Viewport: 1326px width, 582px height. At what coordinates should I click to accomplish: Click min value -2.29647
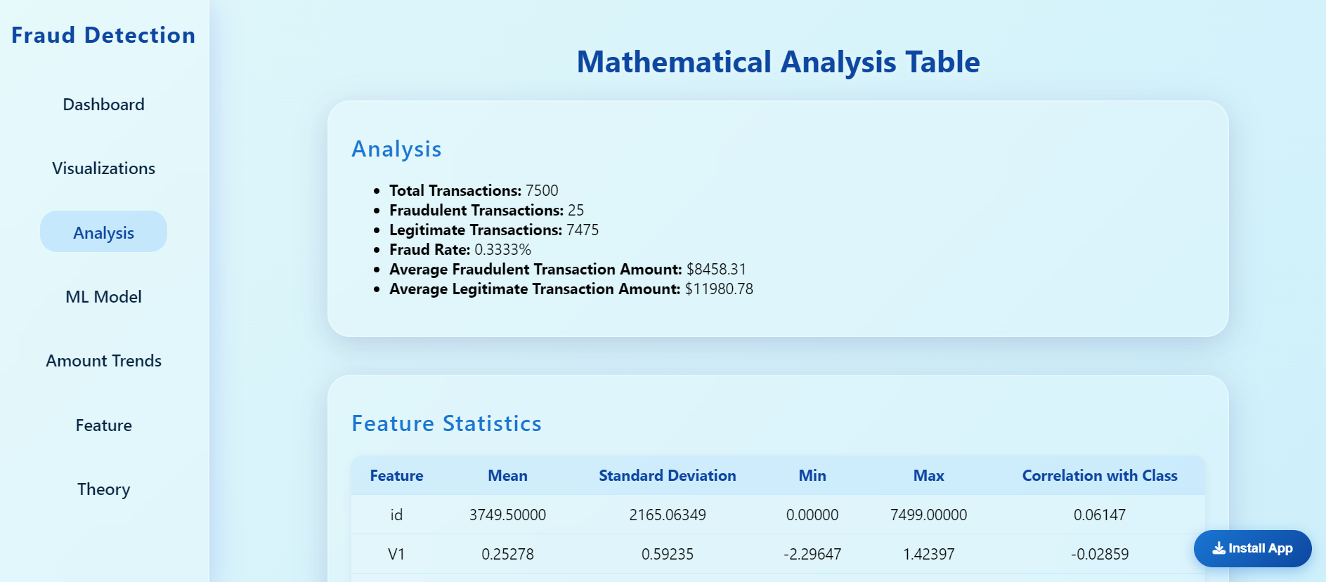[812, 554]
